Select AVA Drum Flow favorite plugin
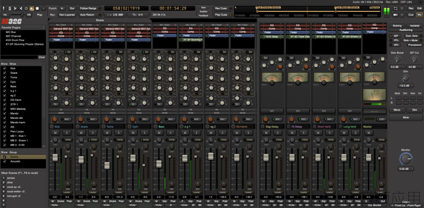424x208 pixels. pyautogui.click(x=15, y=40)
